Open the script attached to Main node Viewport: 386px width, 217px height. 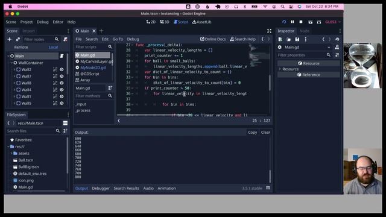62,56
